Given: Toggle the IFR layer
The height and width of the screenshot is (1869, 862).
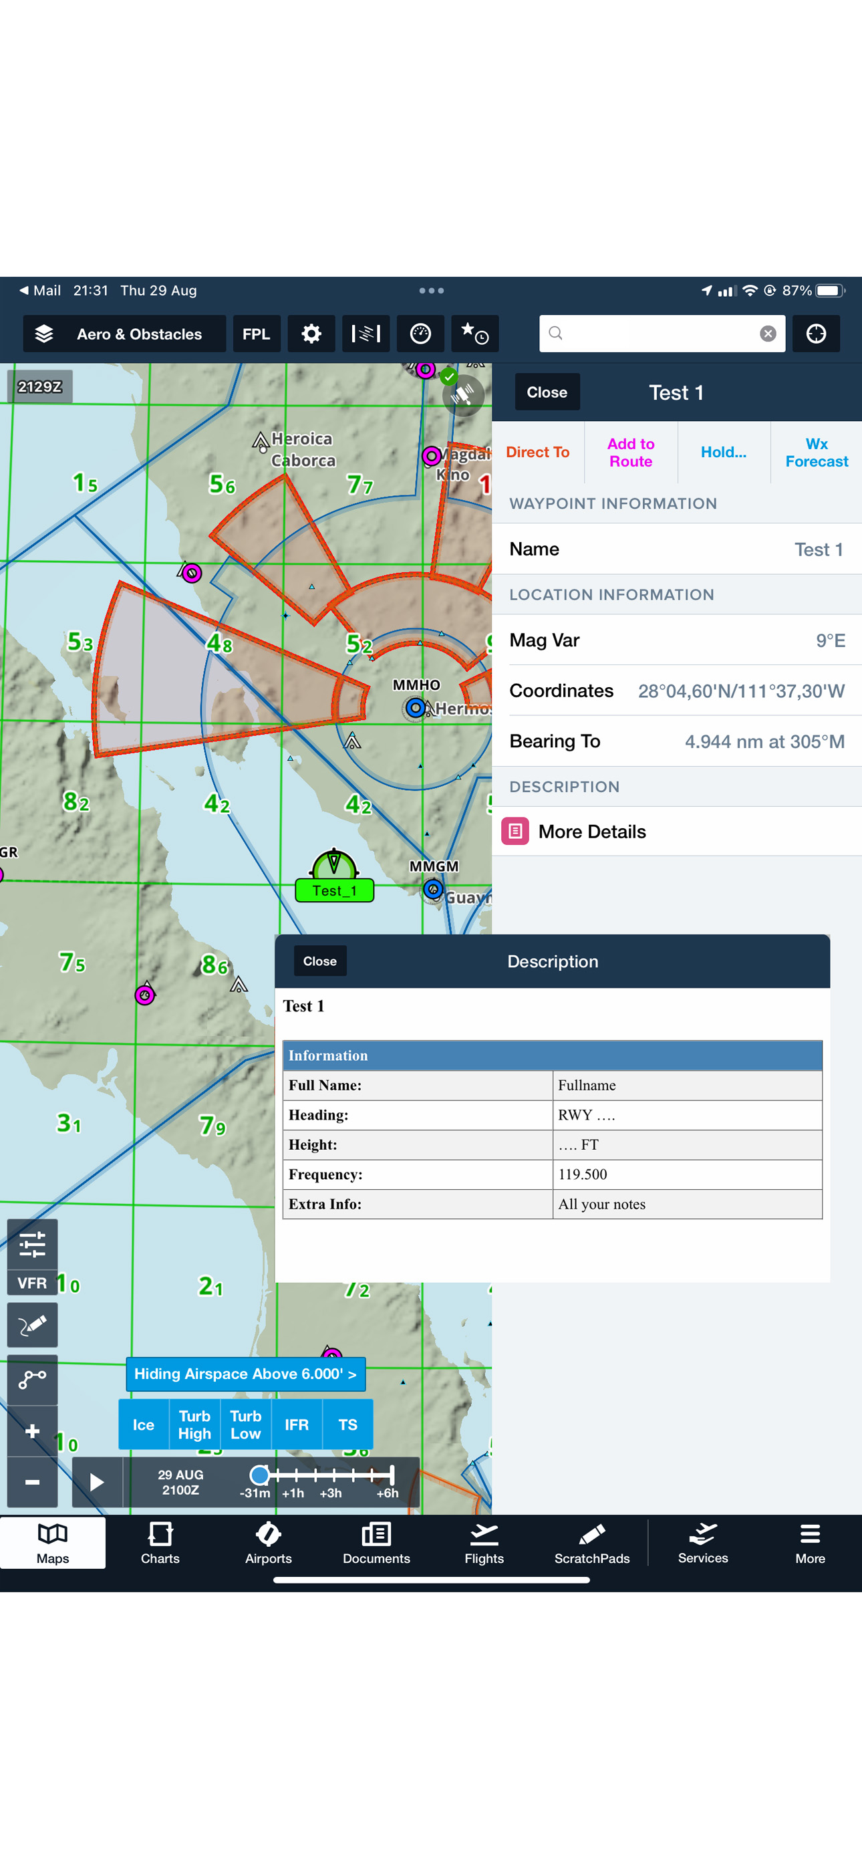Looking at the screenshot, I should click(x=297, y=1424).
